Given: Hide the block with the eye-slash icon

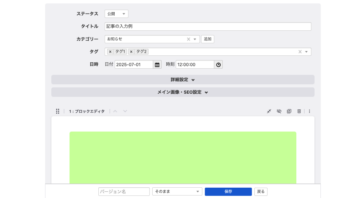Looking at the screenshot, I should (279, 111).
